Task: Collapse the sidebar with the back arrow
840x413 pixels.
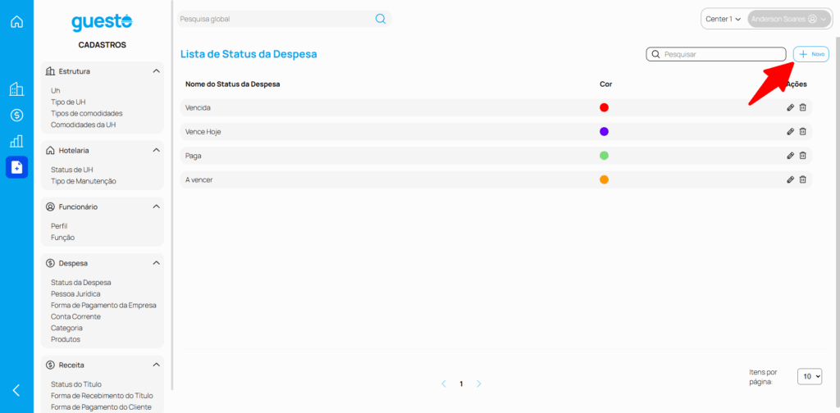Action: (x=16, y=390)
